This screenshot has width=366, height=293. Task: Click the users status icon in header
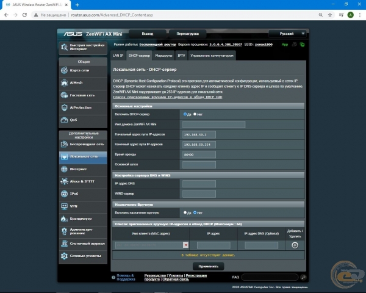tap(295, 45)
